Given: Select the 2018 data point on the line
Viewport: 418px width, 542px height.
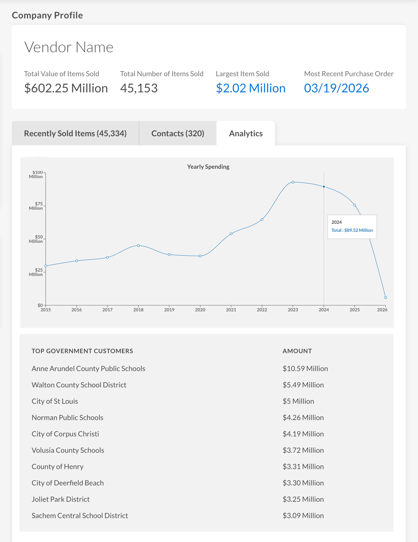Looking at the screenshot, I should (x=138, y=246).
